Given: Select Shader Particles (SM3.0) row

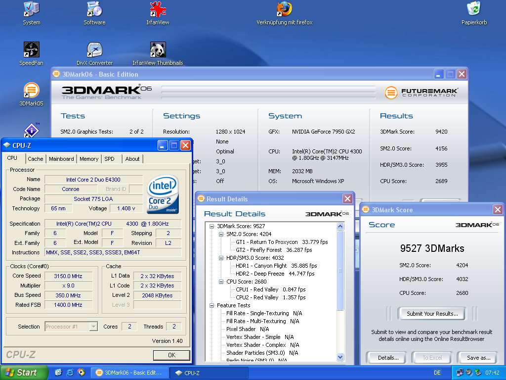Looking at the screenshot, I should pyautogui.click(x=262, y=353).
